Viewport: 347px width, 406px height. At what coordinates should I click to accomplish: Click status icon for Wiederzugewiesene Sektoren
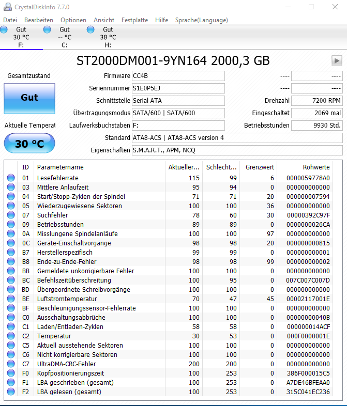(x=11, y=206)
